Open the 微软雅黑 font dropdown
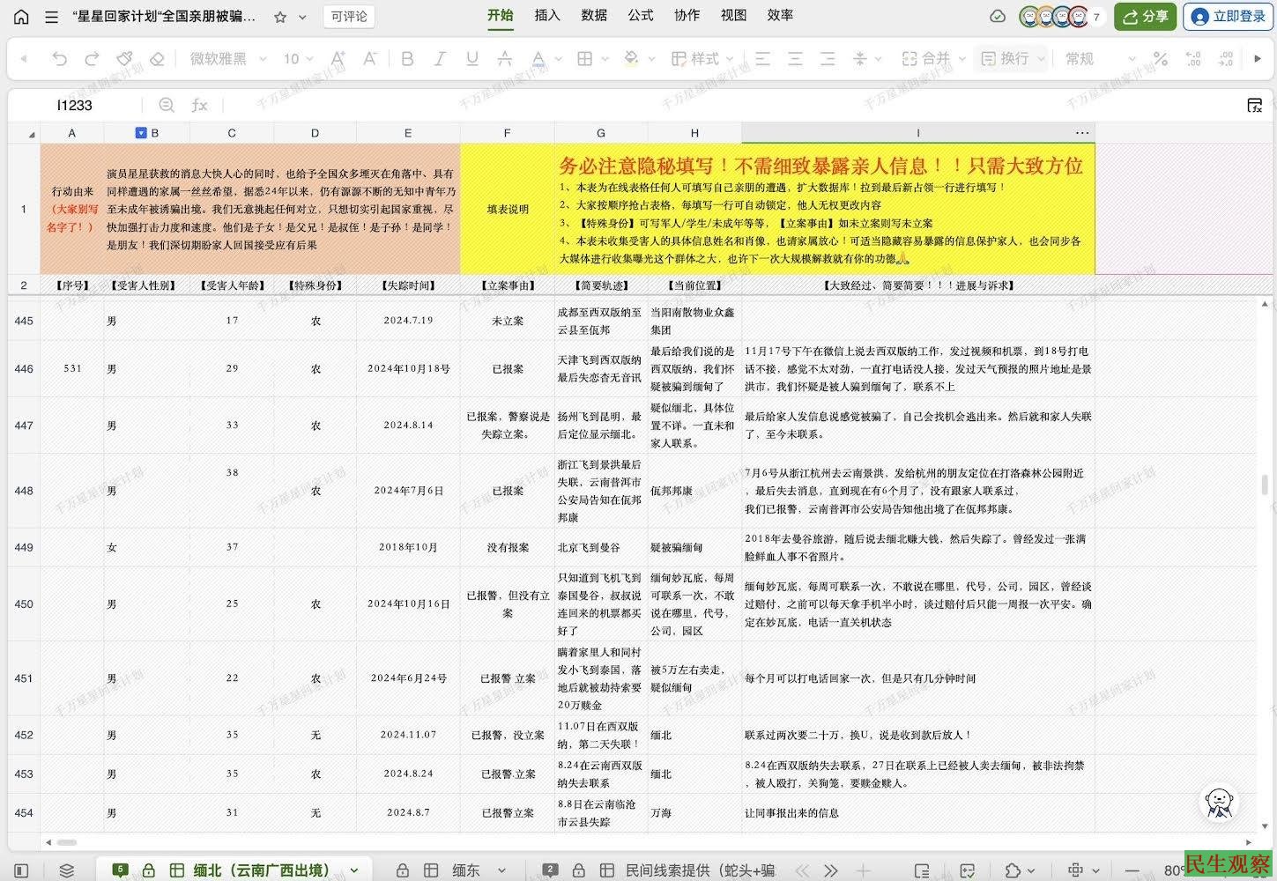Viewport: 1277px width, 881px height. [x=227, y=59]
